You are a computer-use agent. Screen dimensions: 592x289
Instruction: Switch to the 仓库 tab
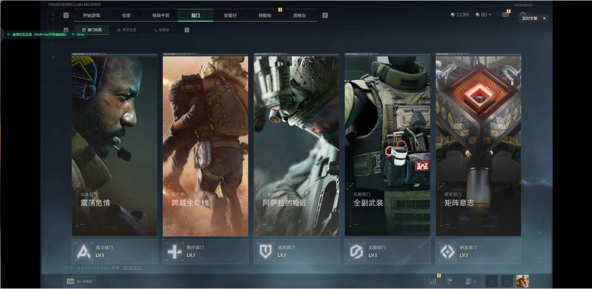click(x=126, y=15)
